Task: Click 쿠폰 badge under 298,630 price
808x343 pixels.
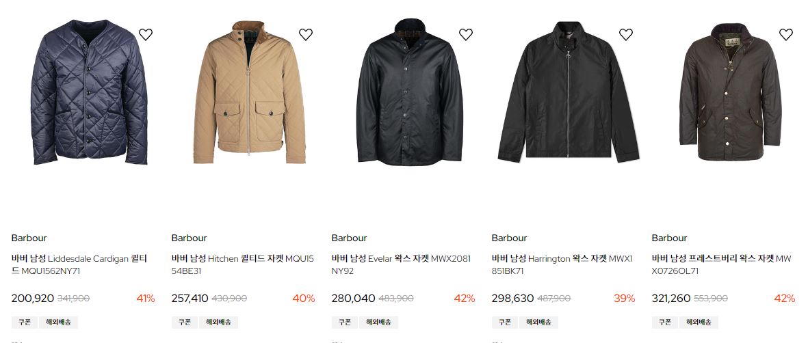Action: 505,323
